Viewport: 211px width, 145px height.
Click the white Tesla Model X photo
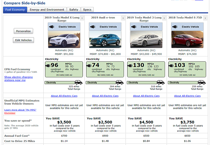coord(64,39)
